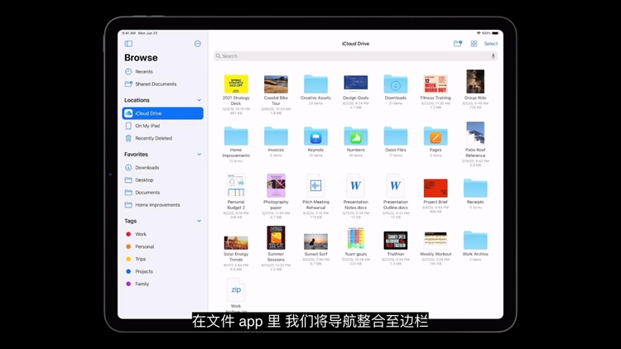Open the Presentation Notes.docx file
The image size is (621, 349).
pos(356,185)
